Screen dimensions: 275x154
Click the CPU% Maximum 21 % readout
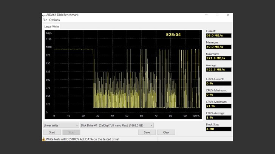[x=218, y=106]
